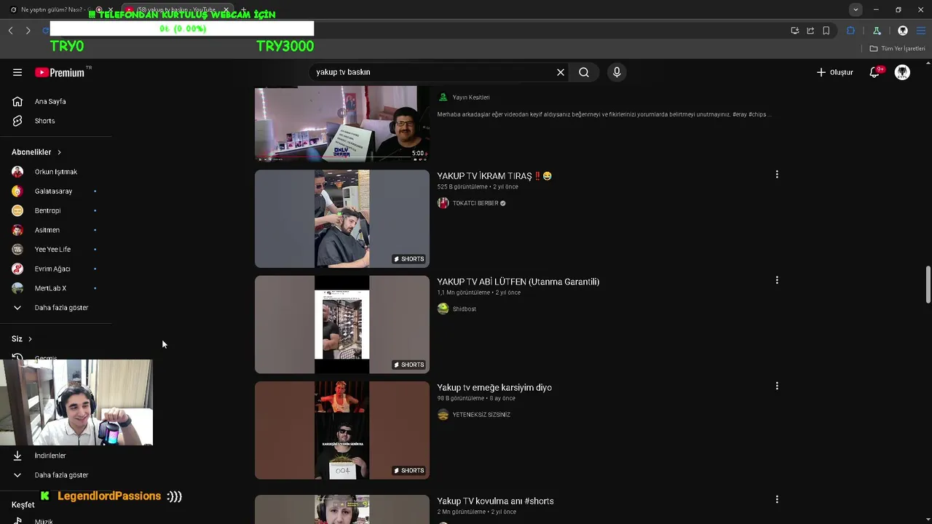Open Orkun Işıtmak subscription channel
The height and width of the screenshot is (524, 932).
coord(55,172)
